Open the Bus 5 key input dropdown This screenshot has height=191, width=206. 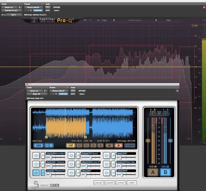pos(14,15)
